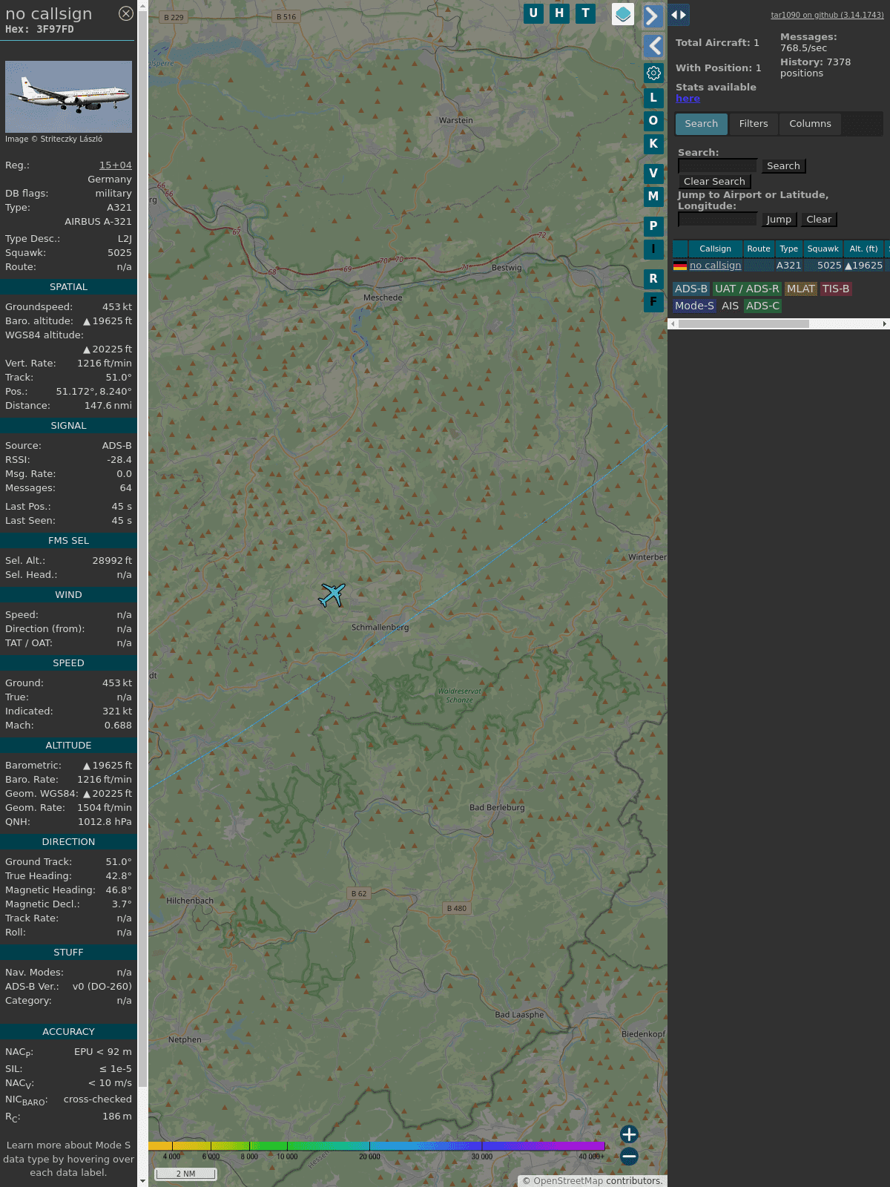Click the Search button
This screenshot has width=890, height=1187.
click(783, 166)
